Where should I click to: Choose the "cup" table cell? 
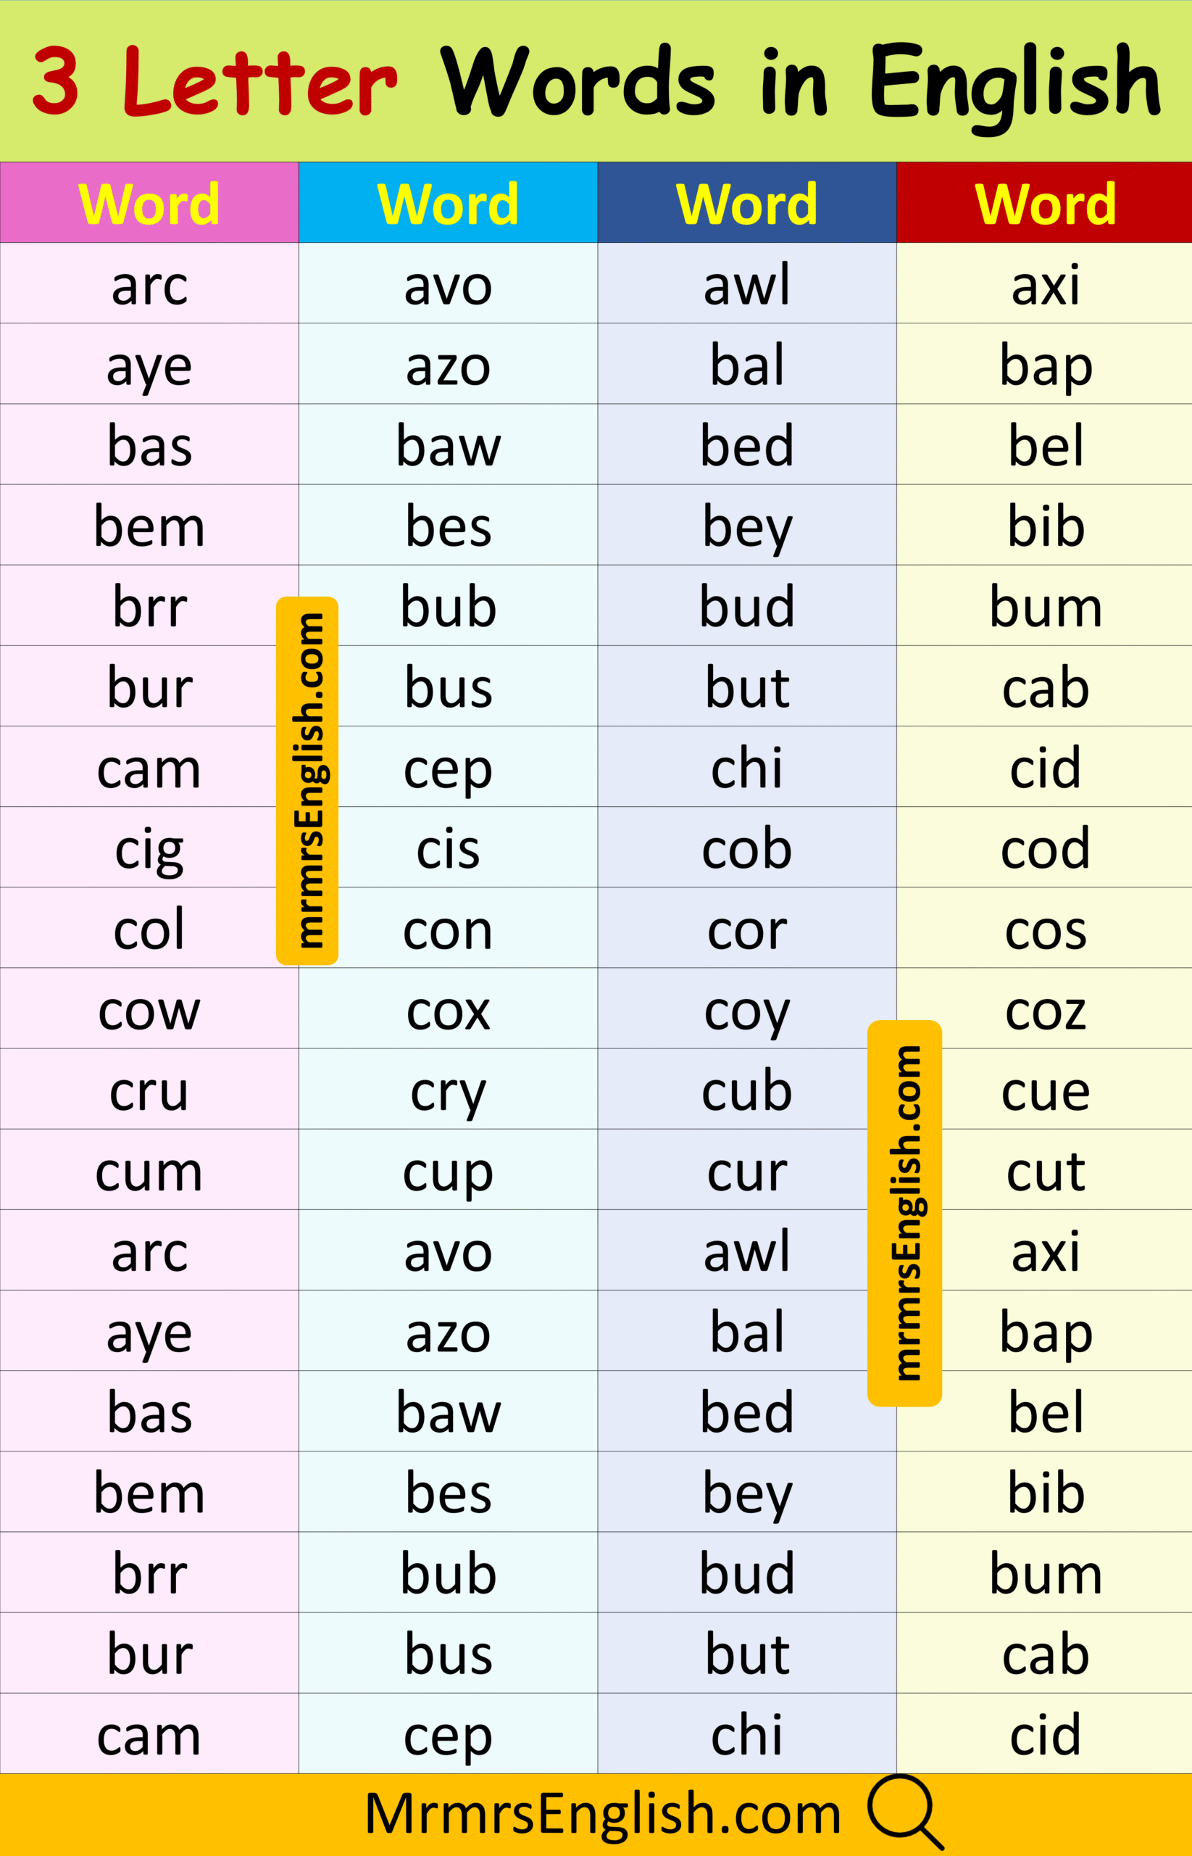pos(447,1172)
